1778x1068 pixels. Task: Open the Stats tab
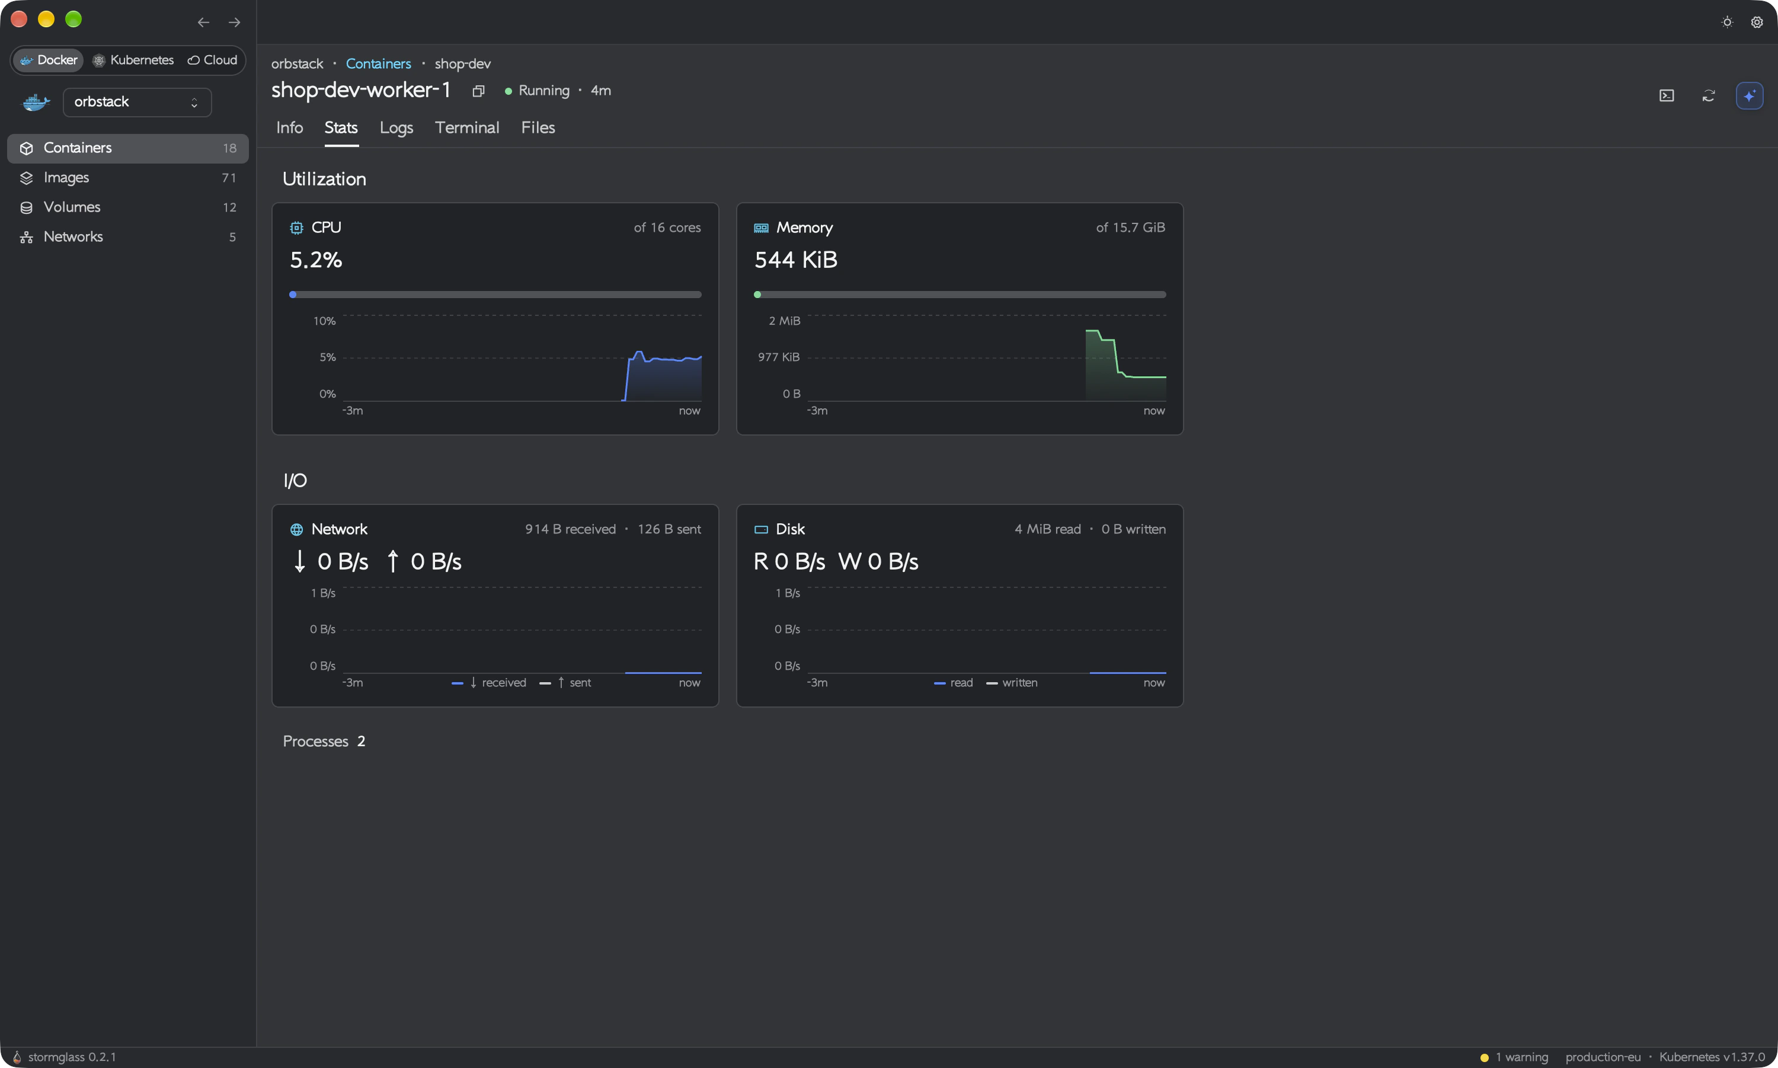341,127
